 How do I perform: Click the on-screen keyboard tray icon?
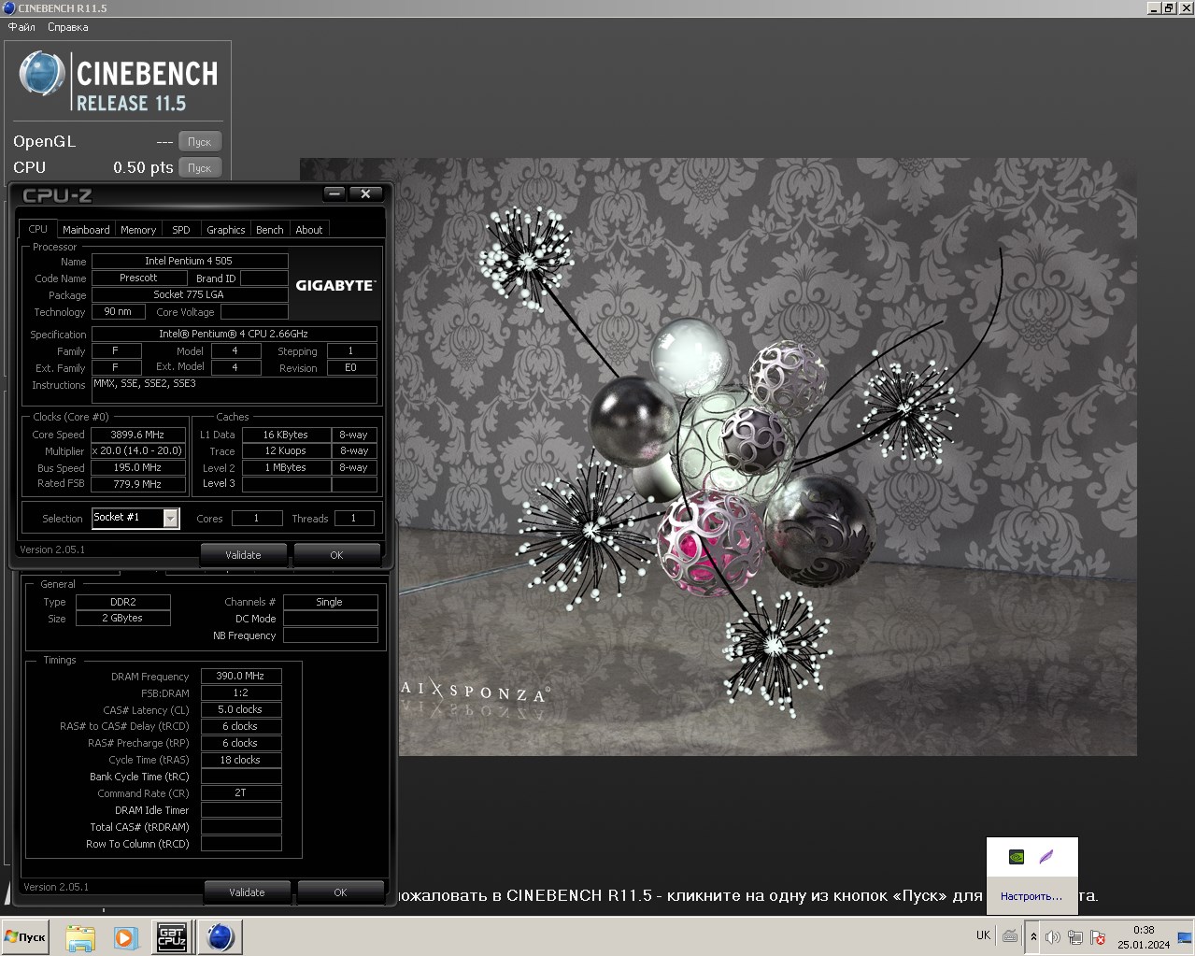tap(1010, 935)
